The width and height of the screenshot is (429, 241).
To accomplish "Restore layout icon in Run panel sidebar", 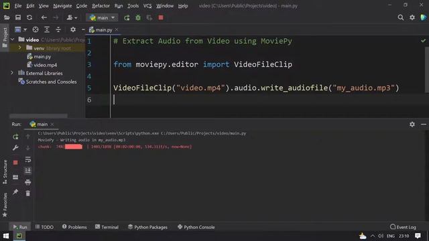I will tap(15, 177).
